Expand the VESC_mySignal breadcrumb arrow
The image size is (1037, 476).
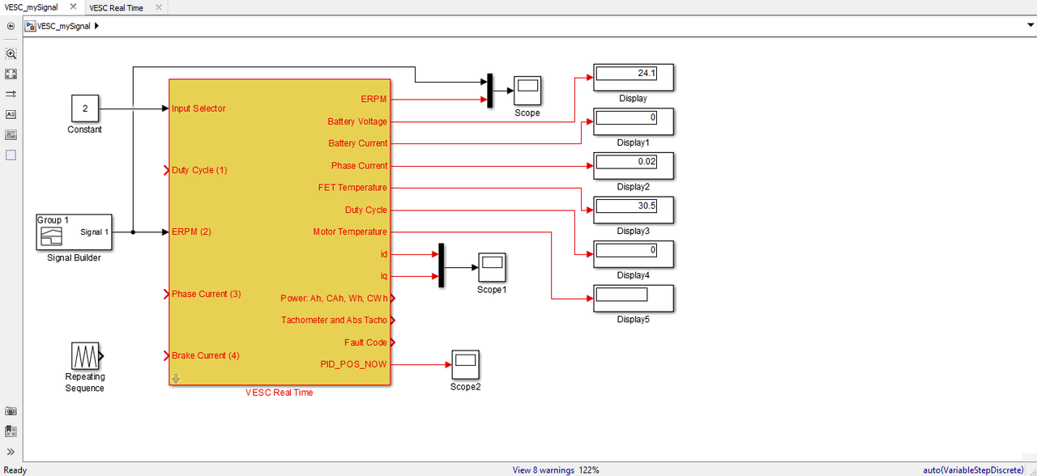pos(97,26)
